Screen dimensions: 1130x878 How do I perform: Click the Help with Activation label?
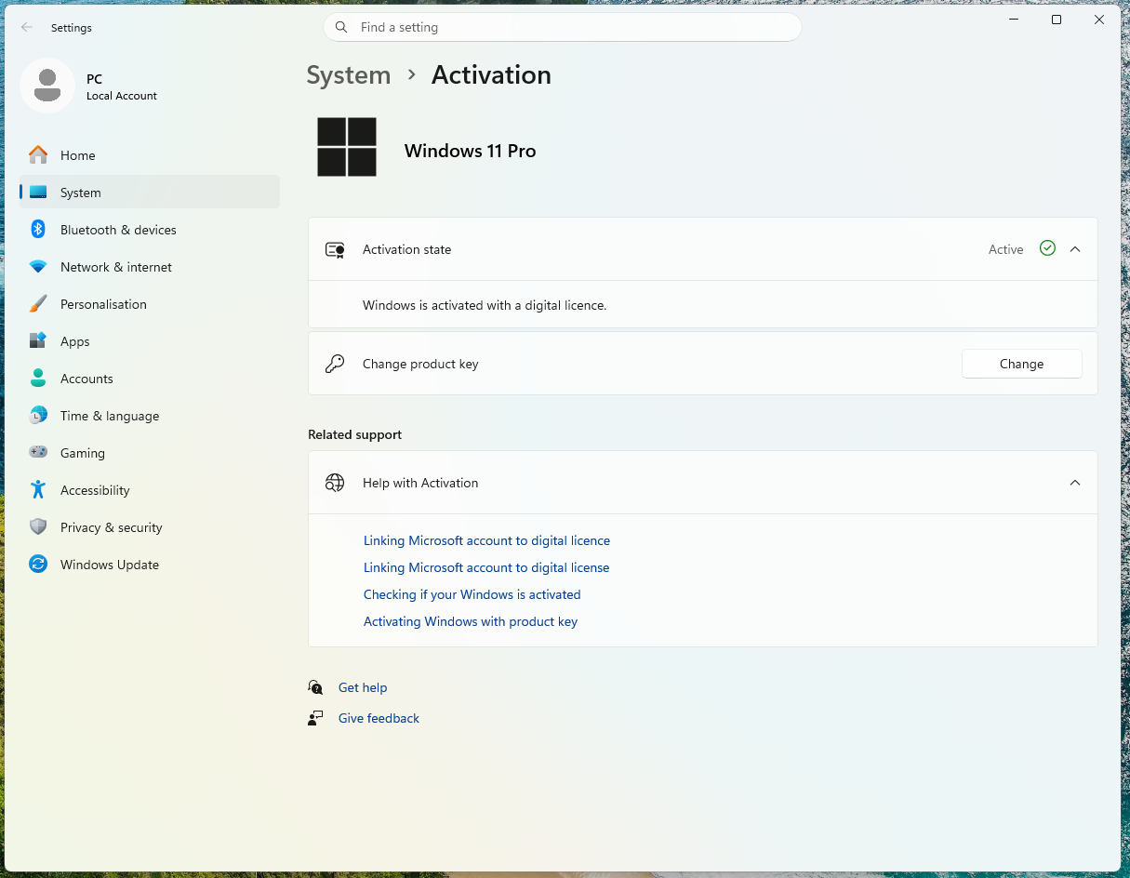pos(420,483)
